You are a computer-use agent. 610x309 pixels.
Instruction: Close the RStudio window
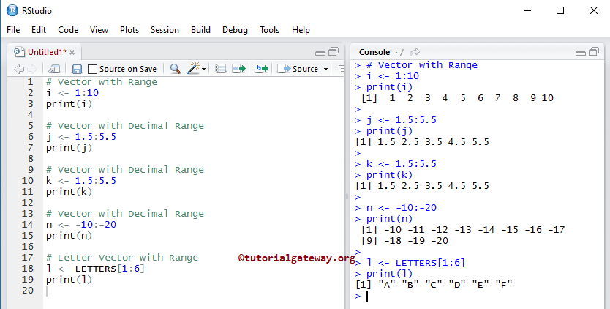pos(594,10)
